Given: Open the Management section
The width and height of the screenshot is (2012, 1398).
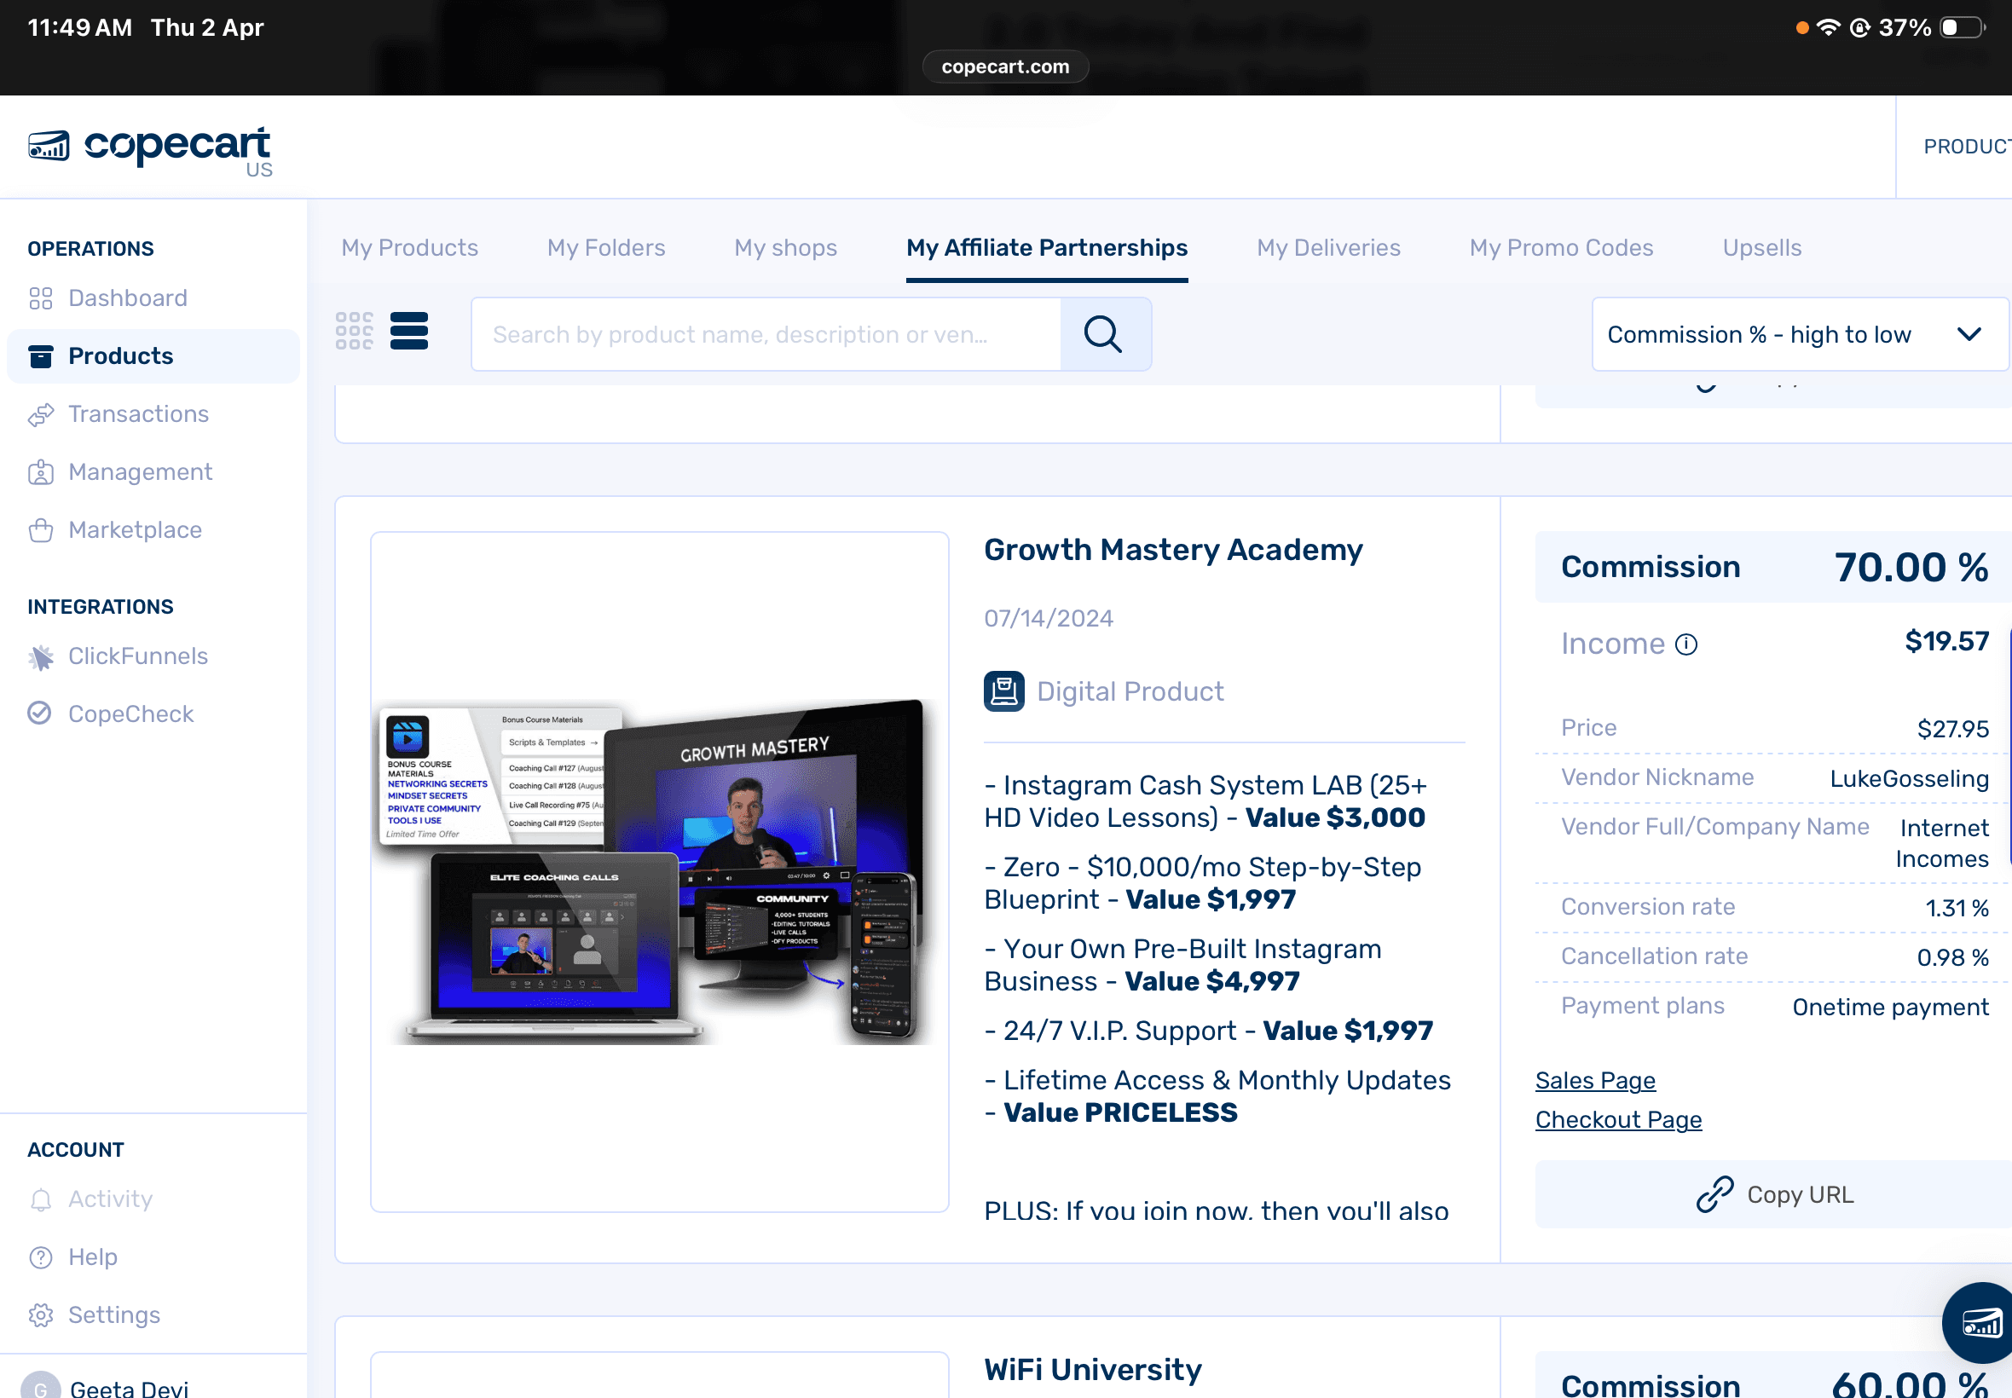Looking at the screenshot, I should coord(139,471).
